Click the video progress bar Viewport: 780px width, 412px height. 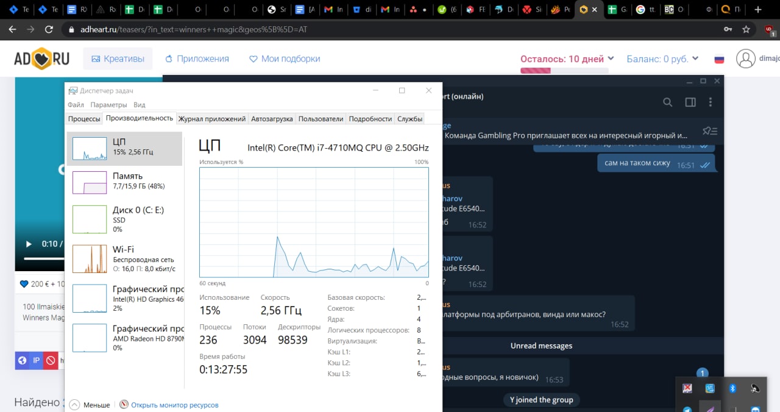pyautogui.click(x=44, y=258)
